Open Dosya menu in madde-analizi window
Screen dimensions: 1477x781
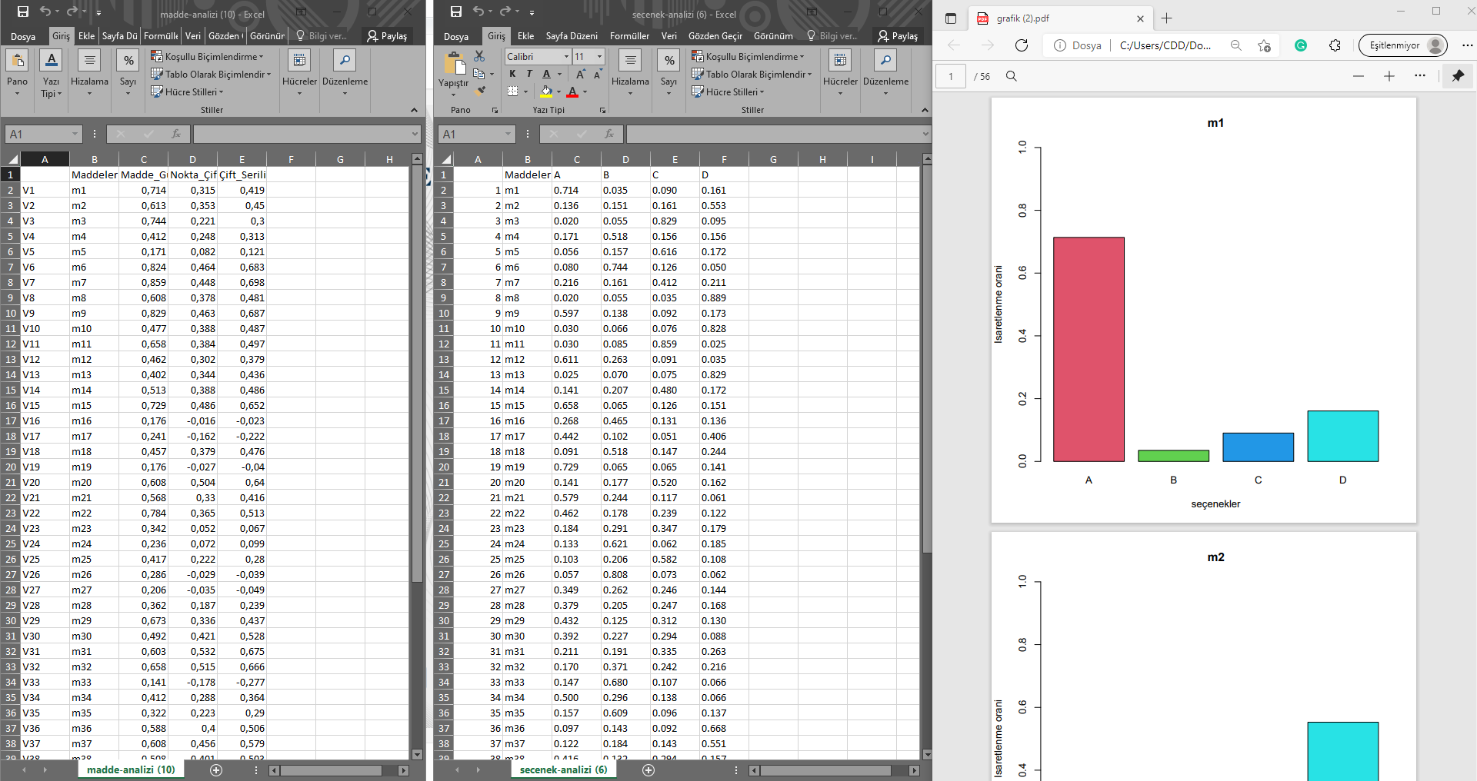(x=23, y=36)
